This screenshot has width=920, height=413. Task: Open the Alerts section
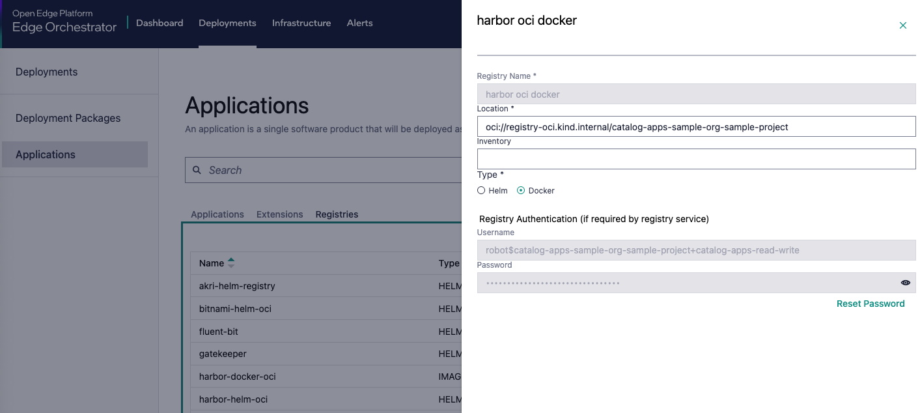pos(359,23)
